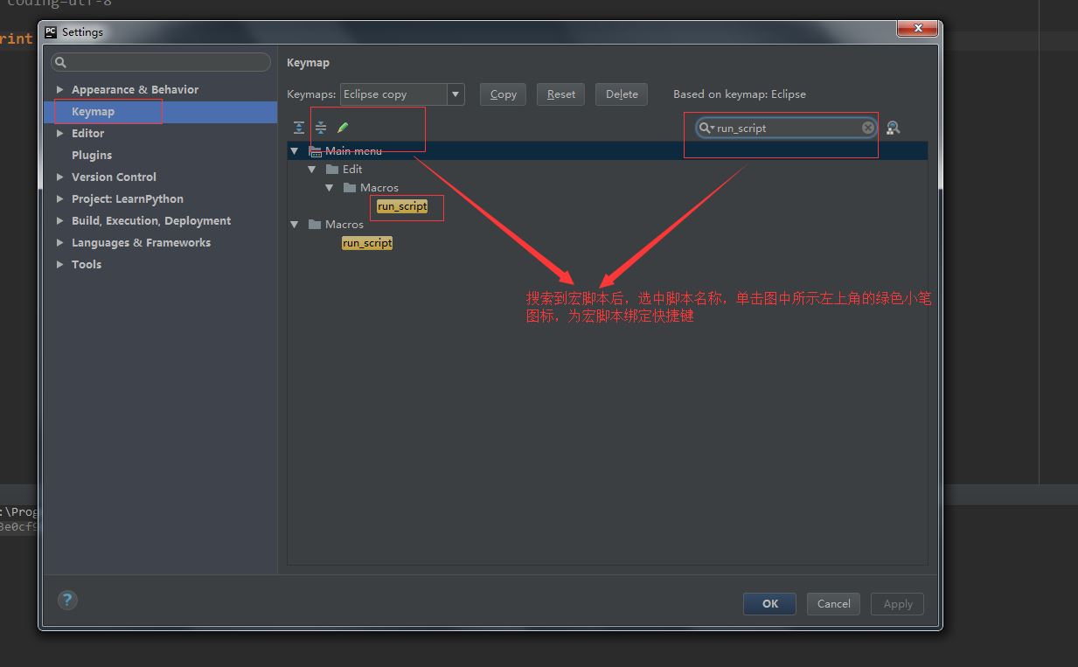The height and width of the screenshot is (667, 1078).
Task: Click the Main menu folder icon
Action: (315, 151)
